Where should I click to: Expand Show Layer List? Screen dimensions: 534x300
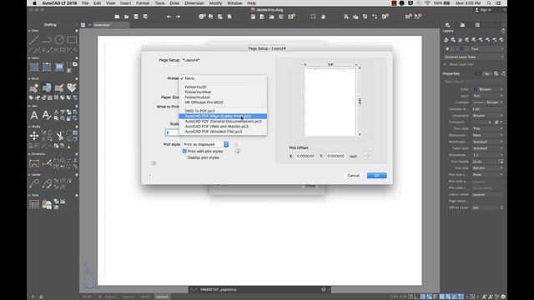[445, 64]
